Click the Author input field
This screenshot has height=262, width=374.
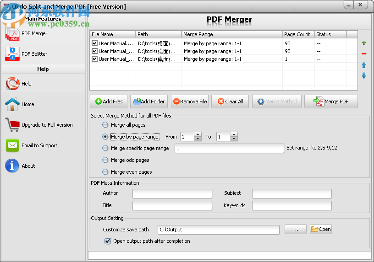(x=172, y=193)
